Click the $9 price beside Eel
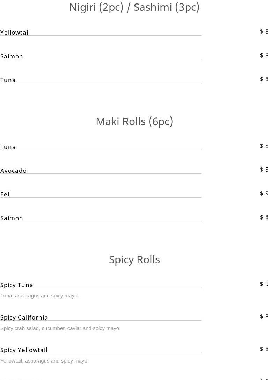 (x=264, y=193)
